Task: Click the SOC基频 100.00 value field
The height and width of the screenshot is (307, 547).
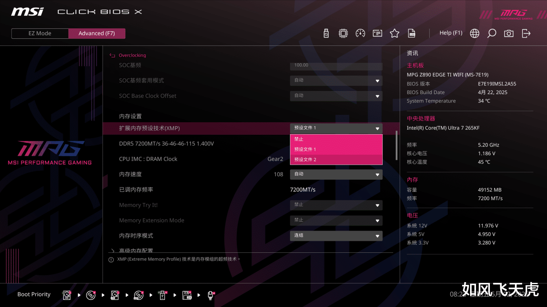Action: (336, 66)
